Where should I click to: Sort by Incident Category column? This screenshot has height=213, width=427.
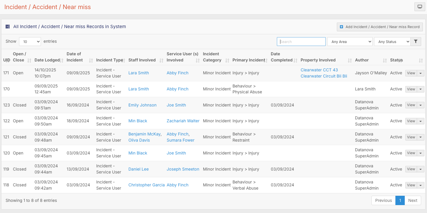[x=216, y=57]
